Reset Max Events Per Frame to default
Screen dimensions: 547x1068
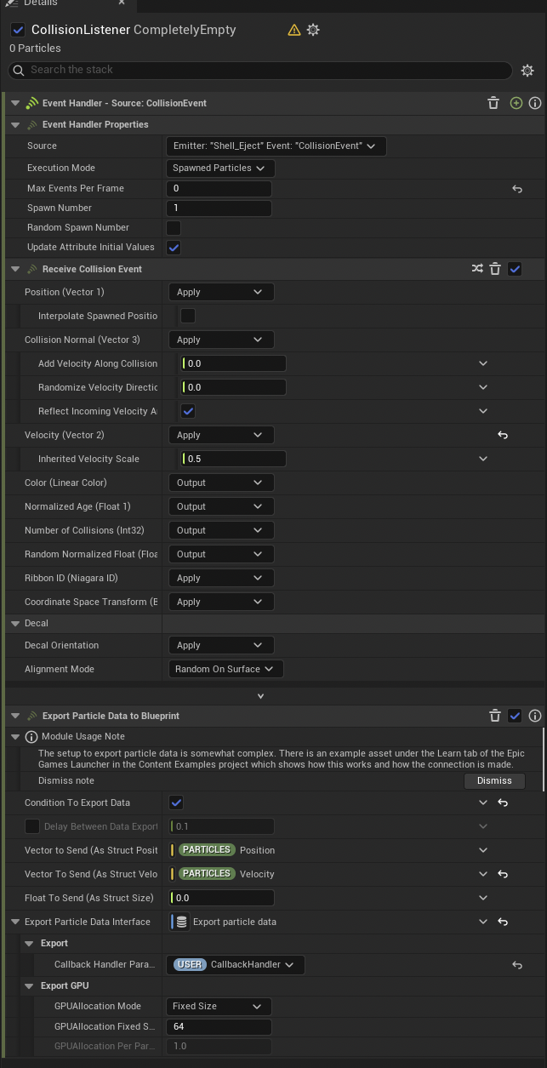pyautogui.click(x=516, y=189)
